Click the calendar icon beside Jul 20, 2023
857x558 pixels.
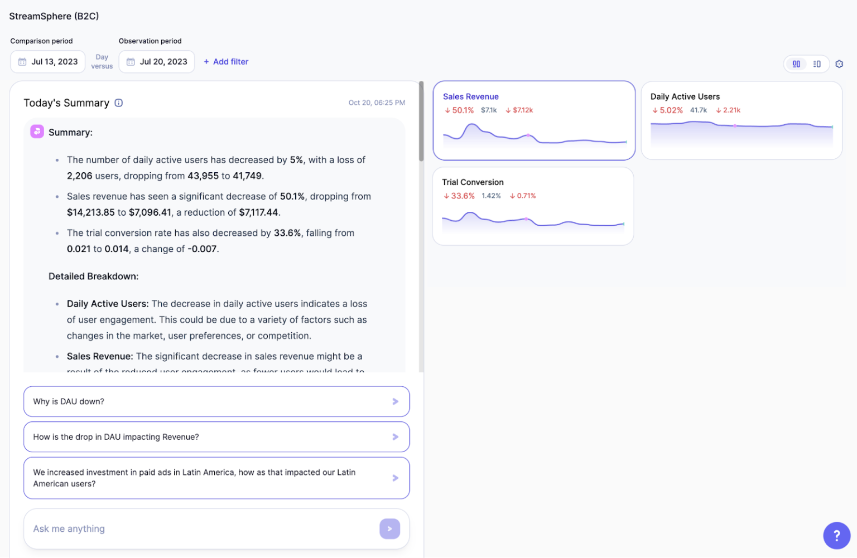(x=131, y=62)
